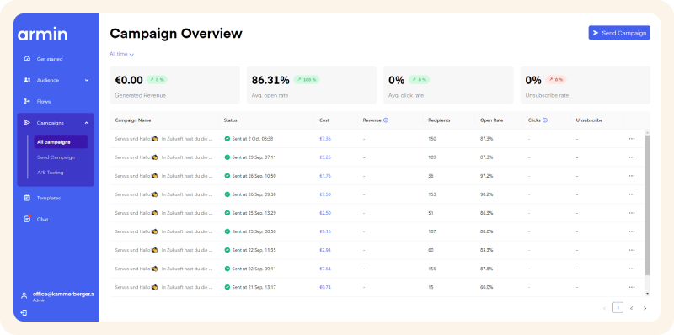Click the Flows branch icon
This screenshot has height=335, width=674.
(x=27, y=101)
